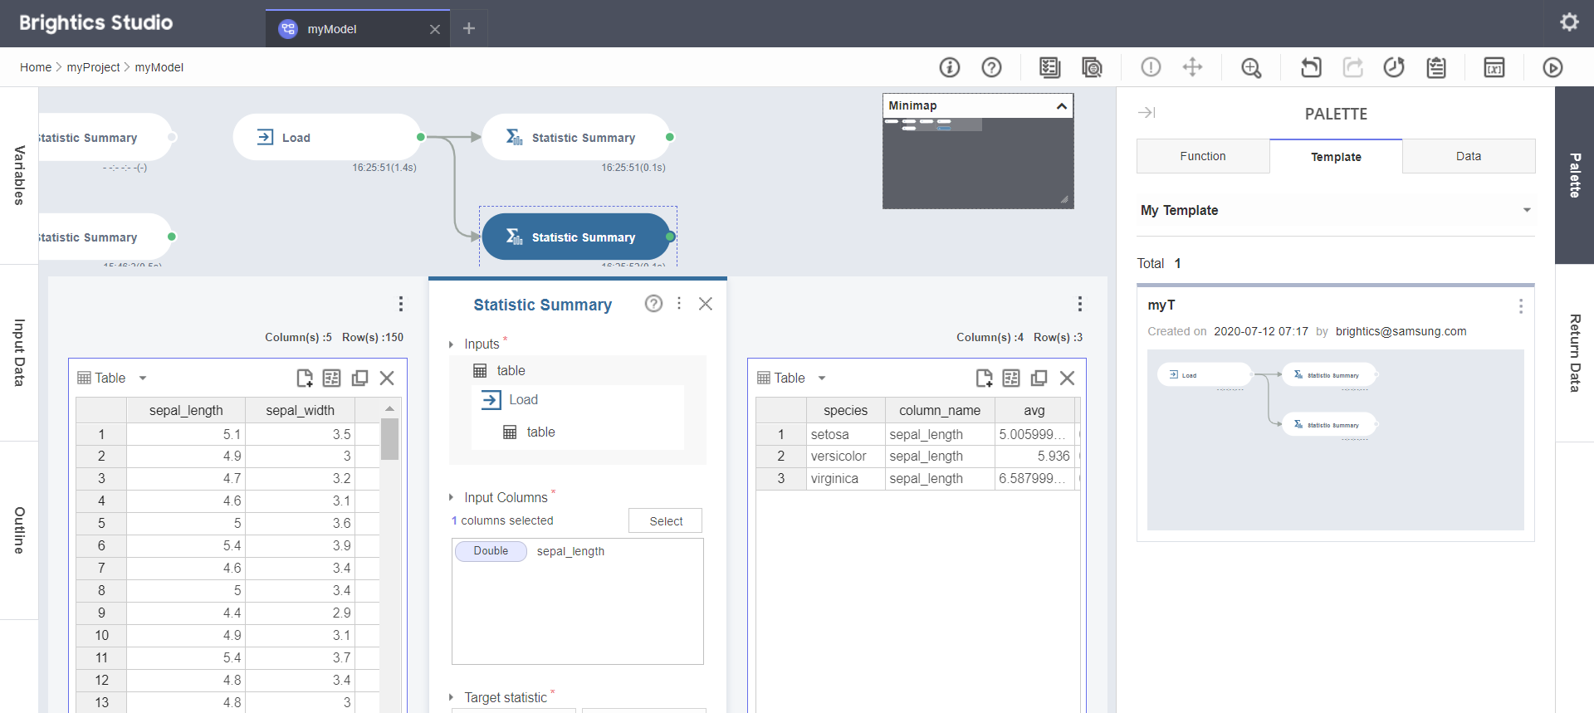The width and height of the screenshot is (1594, 713).
Task: Switch to the Template palette tab
Action: click(1336, 156)
